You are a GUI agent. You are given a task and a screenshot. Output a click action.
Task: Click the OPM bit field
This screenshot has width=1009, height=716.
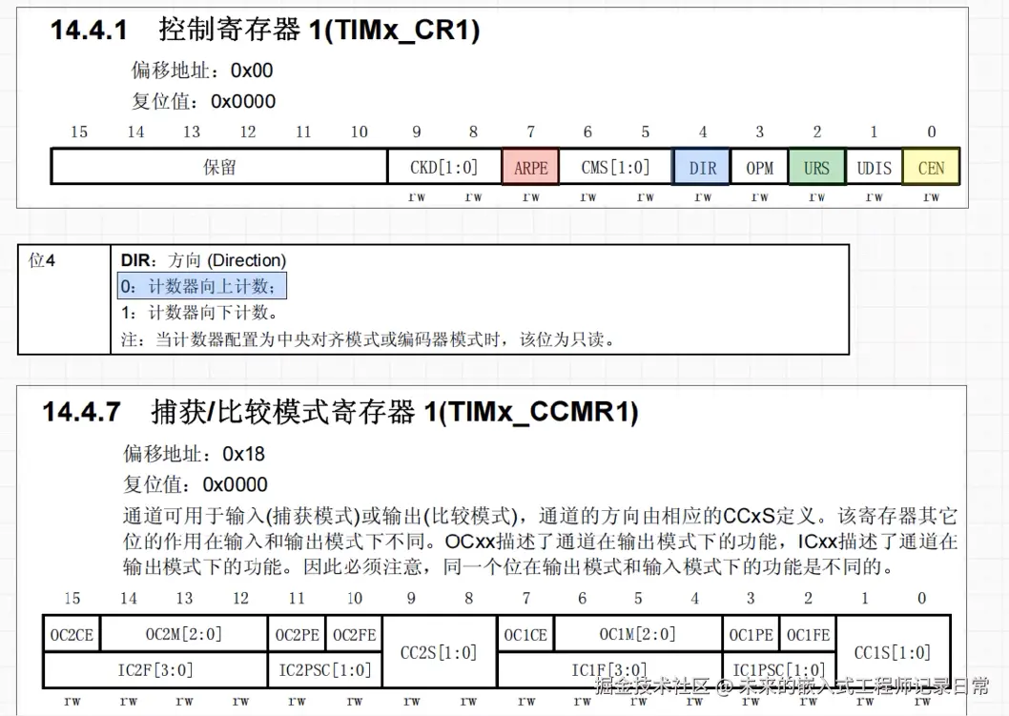[759, 167]
